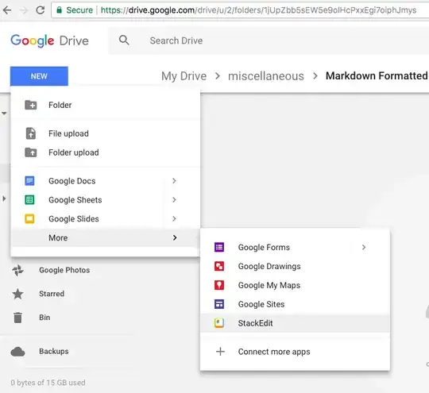The width and height of the screenshot is (429, 393).
Task: Click the yellow Google Slides icon
Action: coord(29,219)
